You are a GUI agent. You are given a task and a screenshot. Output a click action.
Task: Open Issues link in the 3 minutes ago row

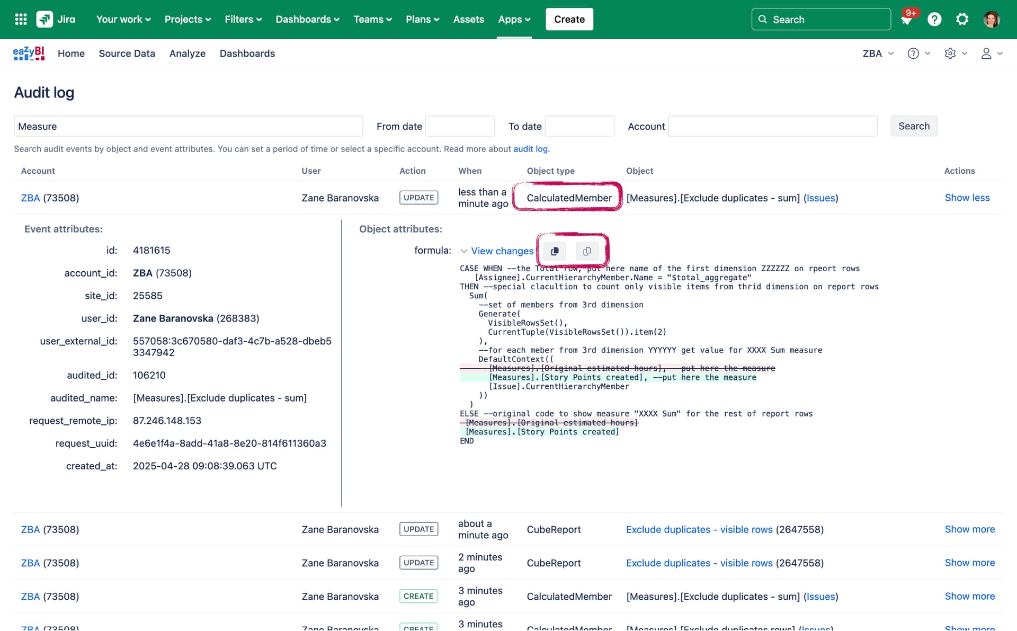coord(820,597)
